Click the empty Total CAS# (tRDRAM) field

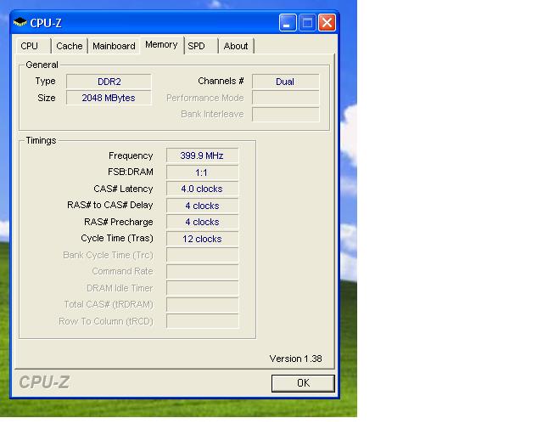click(202, 304)
